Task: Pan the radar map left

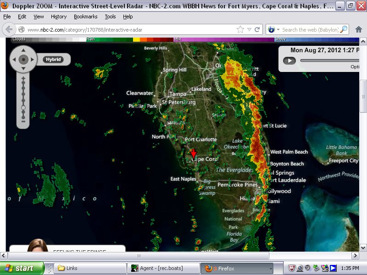Action: (13, 60)
